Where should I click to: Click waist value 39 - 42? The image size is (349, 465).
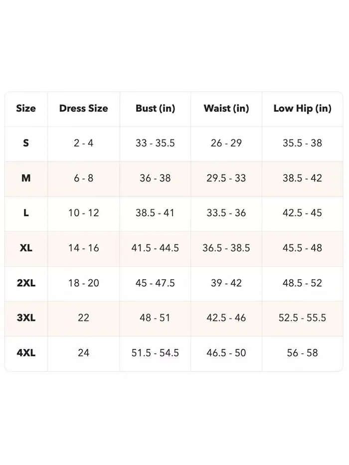pos(226,283)
